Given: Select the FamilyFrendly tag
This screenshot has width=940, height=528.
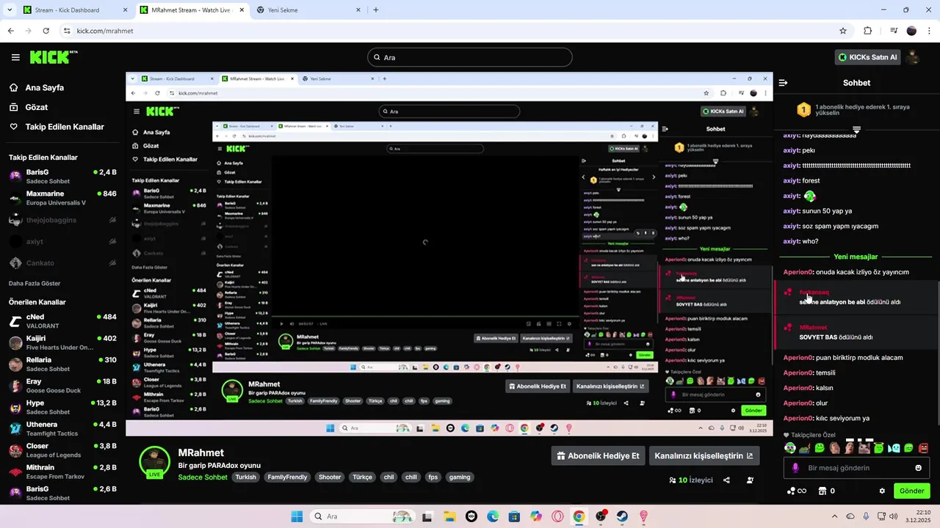Looking at the screenshot, I should pos(287,477).
